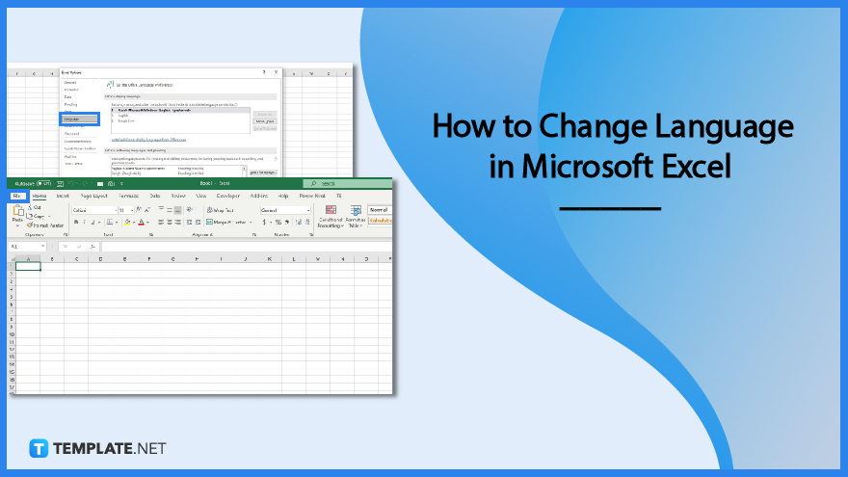Click the Insert Function fx icon
Image resolution: width=848 pixels, height=477 pixels.
click(93, 247)
